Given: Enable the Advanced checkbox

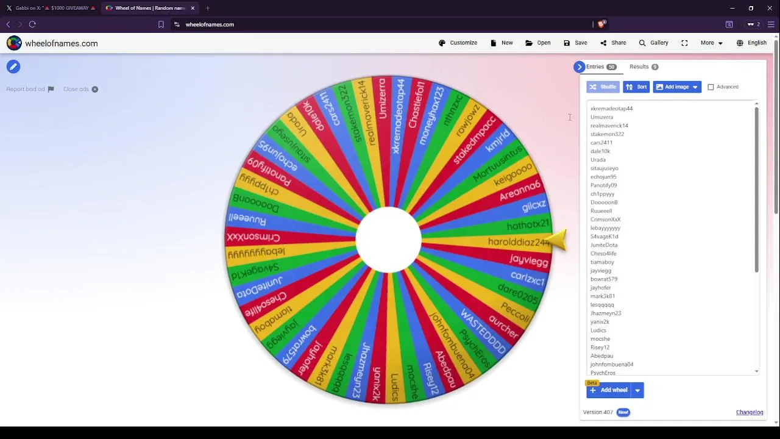Looking at the screenshot, I should pos(711,87).
